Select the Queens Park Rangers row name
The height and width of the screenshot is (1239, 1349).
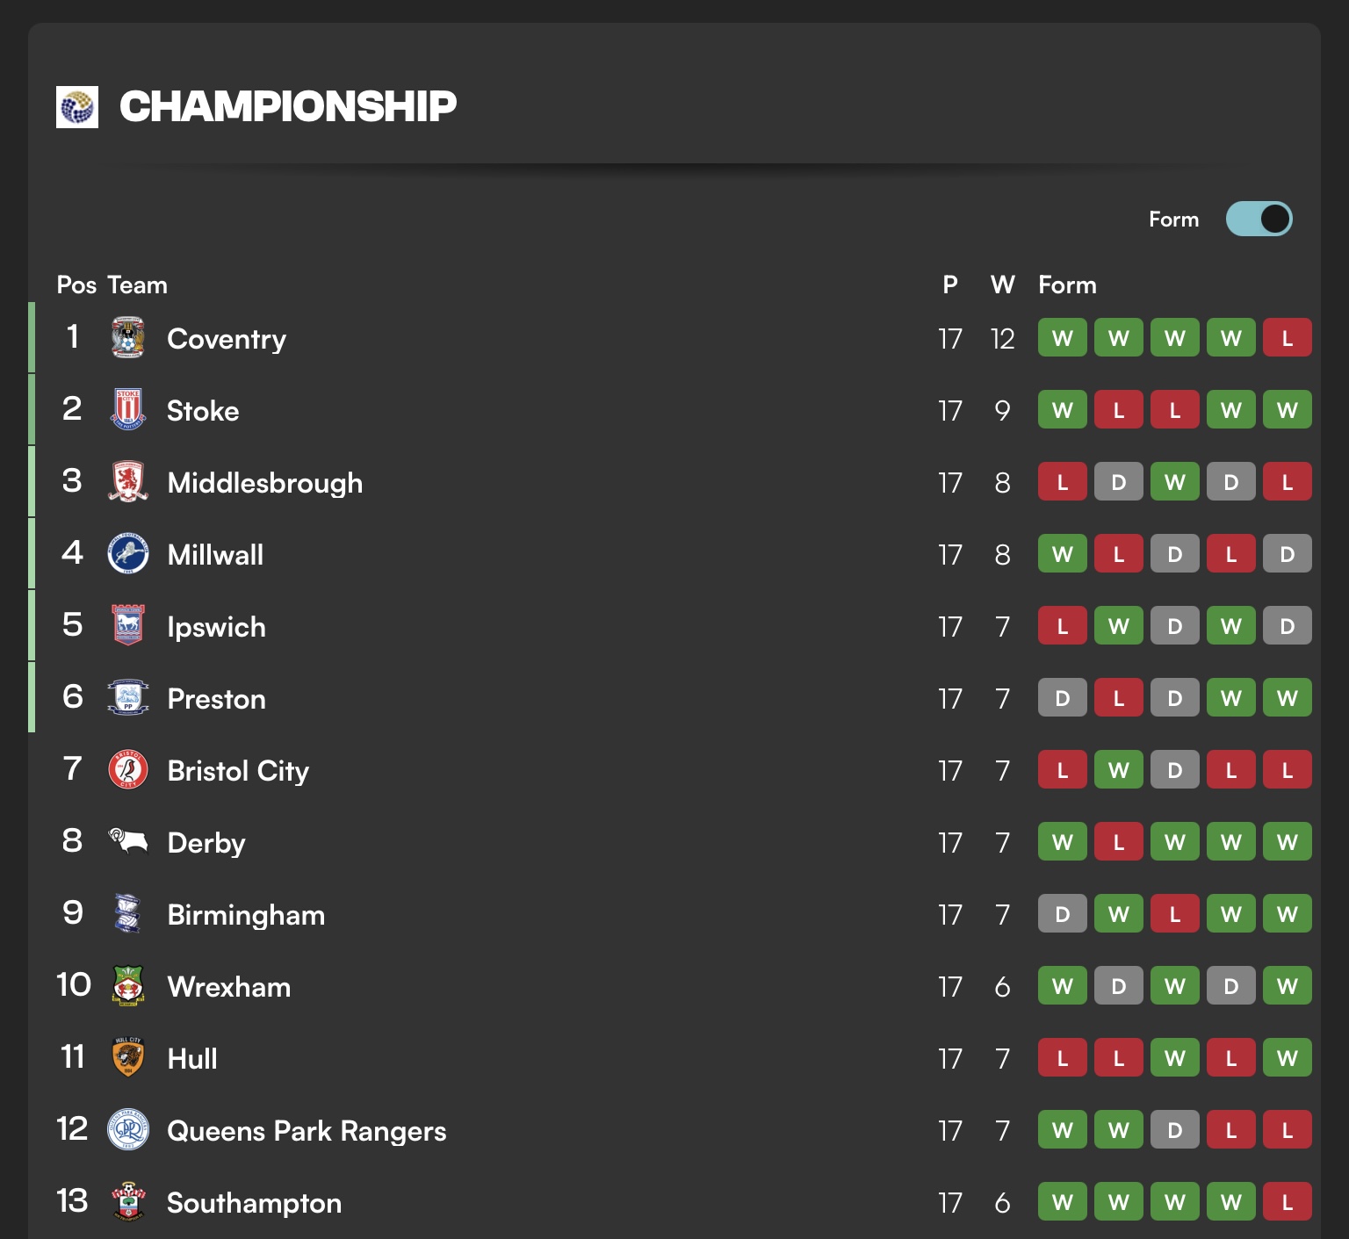point(307,1131)
